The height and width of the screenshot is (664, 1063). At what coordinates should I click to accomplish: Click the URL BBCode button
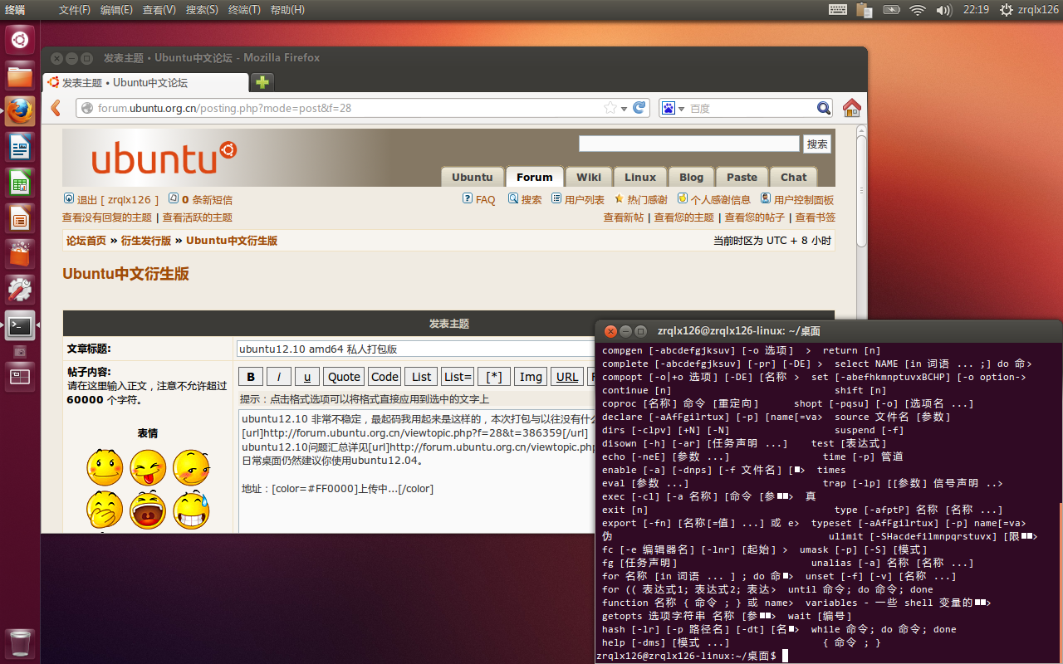(567, 377)
